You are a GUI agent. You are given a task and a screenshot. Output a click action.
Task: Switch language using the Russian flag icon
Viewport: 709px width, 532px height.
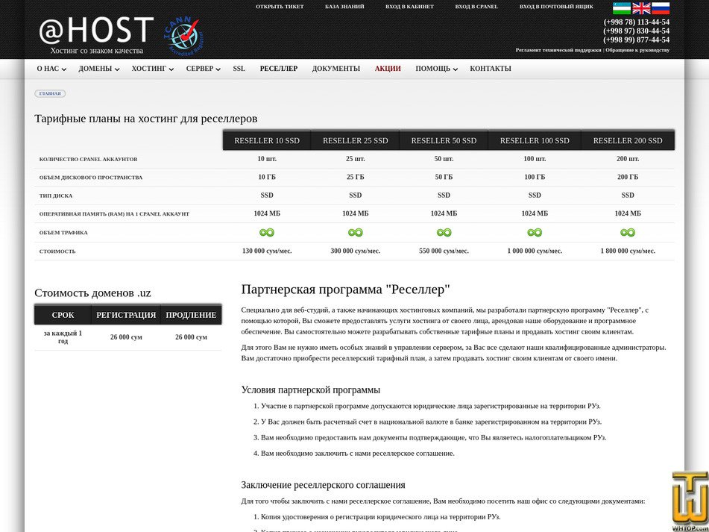click(x=661, y=7)
